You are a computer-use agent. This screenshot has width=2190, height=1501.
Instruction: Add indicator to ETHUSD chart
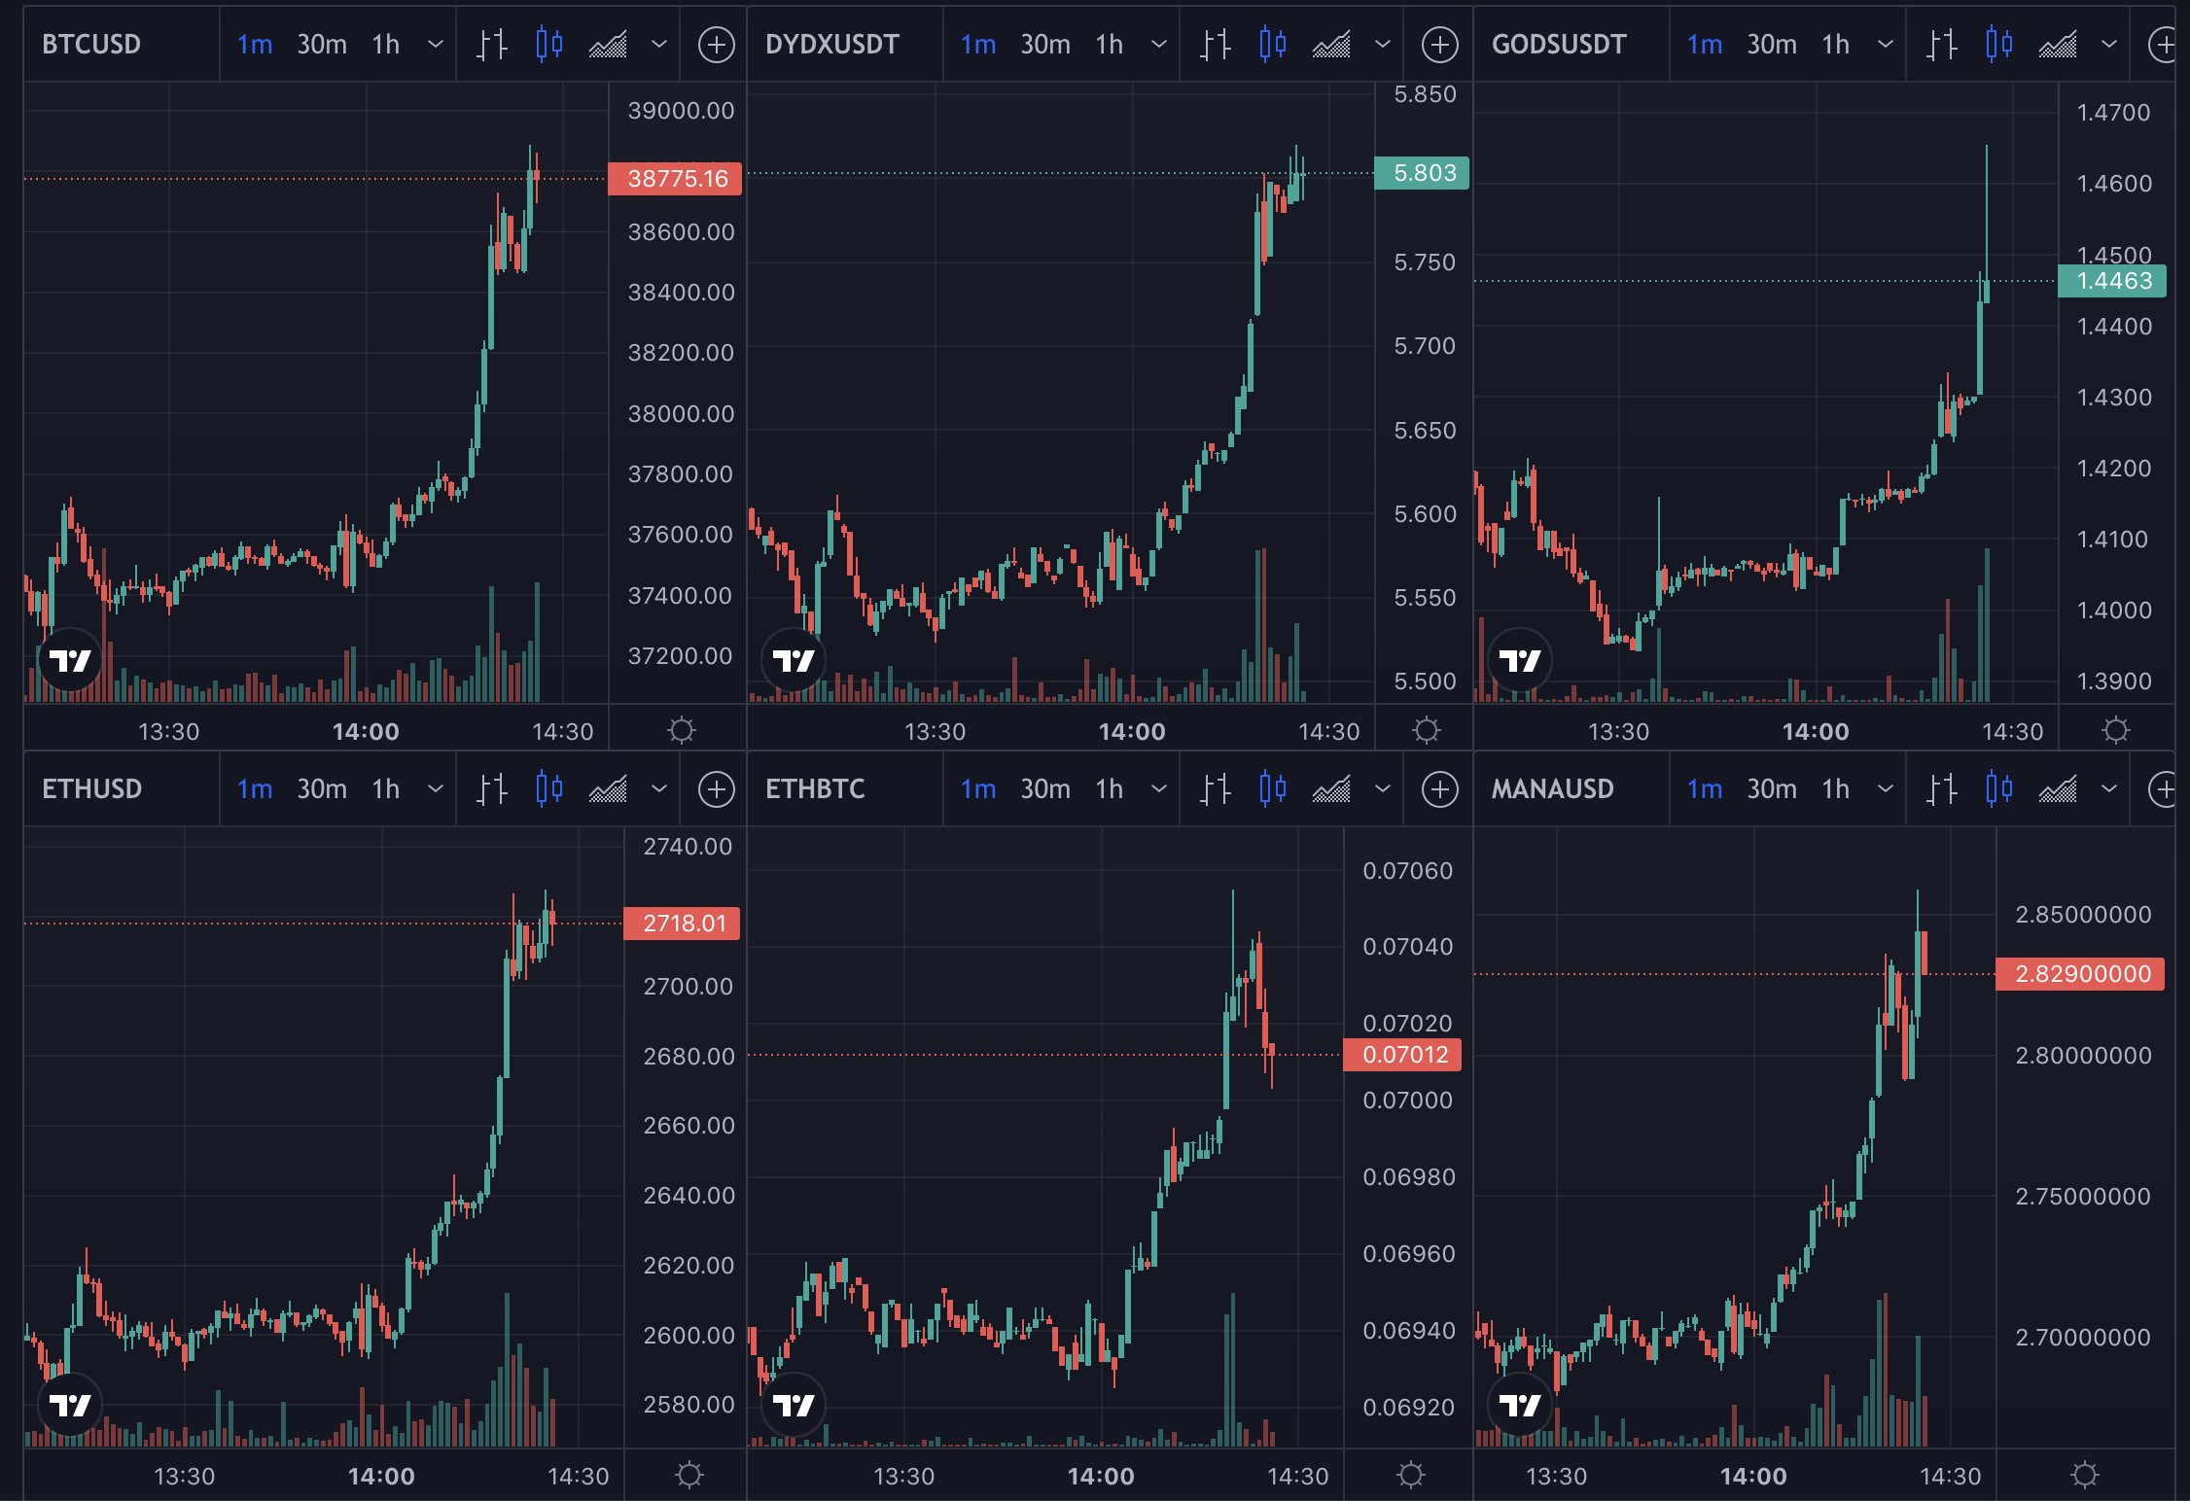tap(717, 789)
